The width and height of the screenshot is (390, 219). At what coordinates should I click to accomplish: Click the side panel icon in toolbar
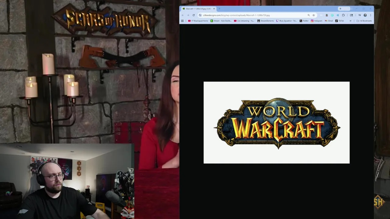click(x=351, y=15)
